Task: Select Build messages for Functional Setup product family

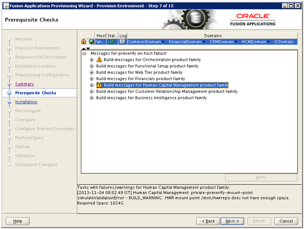Action: pos(147,66)
